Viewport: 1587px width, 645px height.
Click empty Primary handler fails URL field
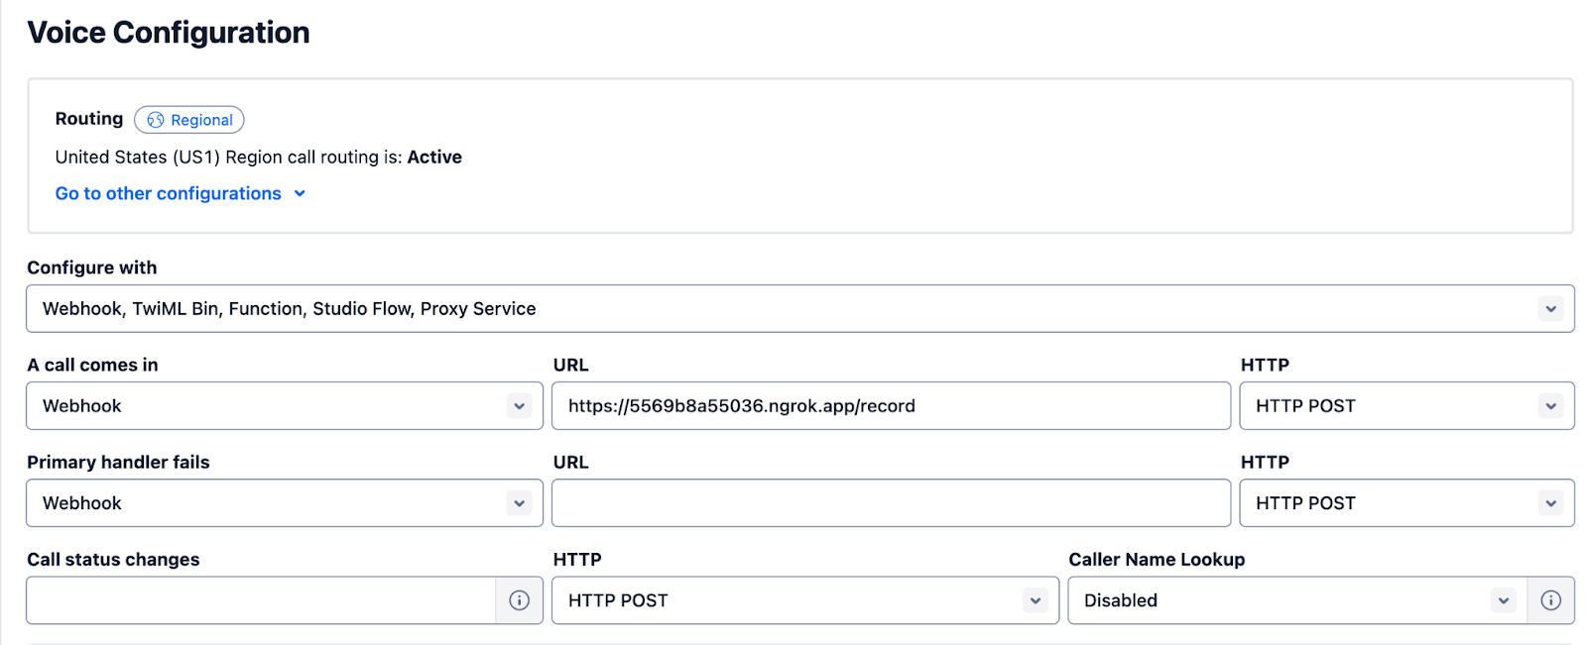coord(891,503)
